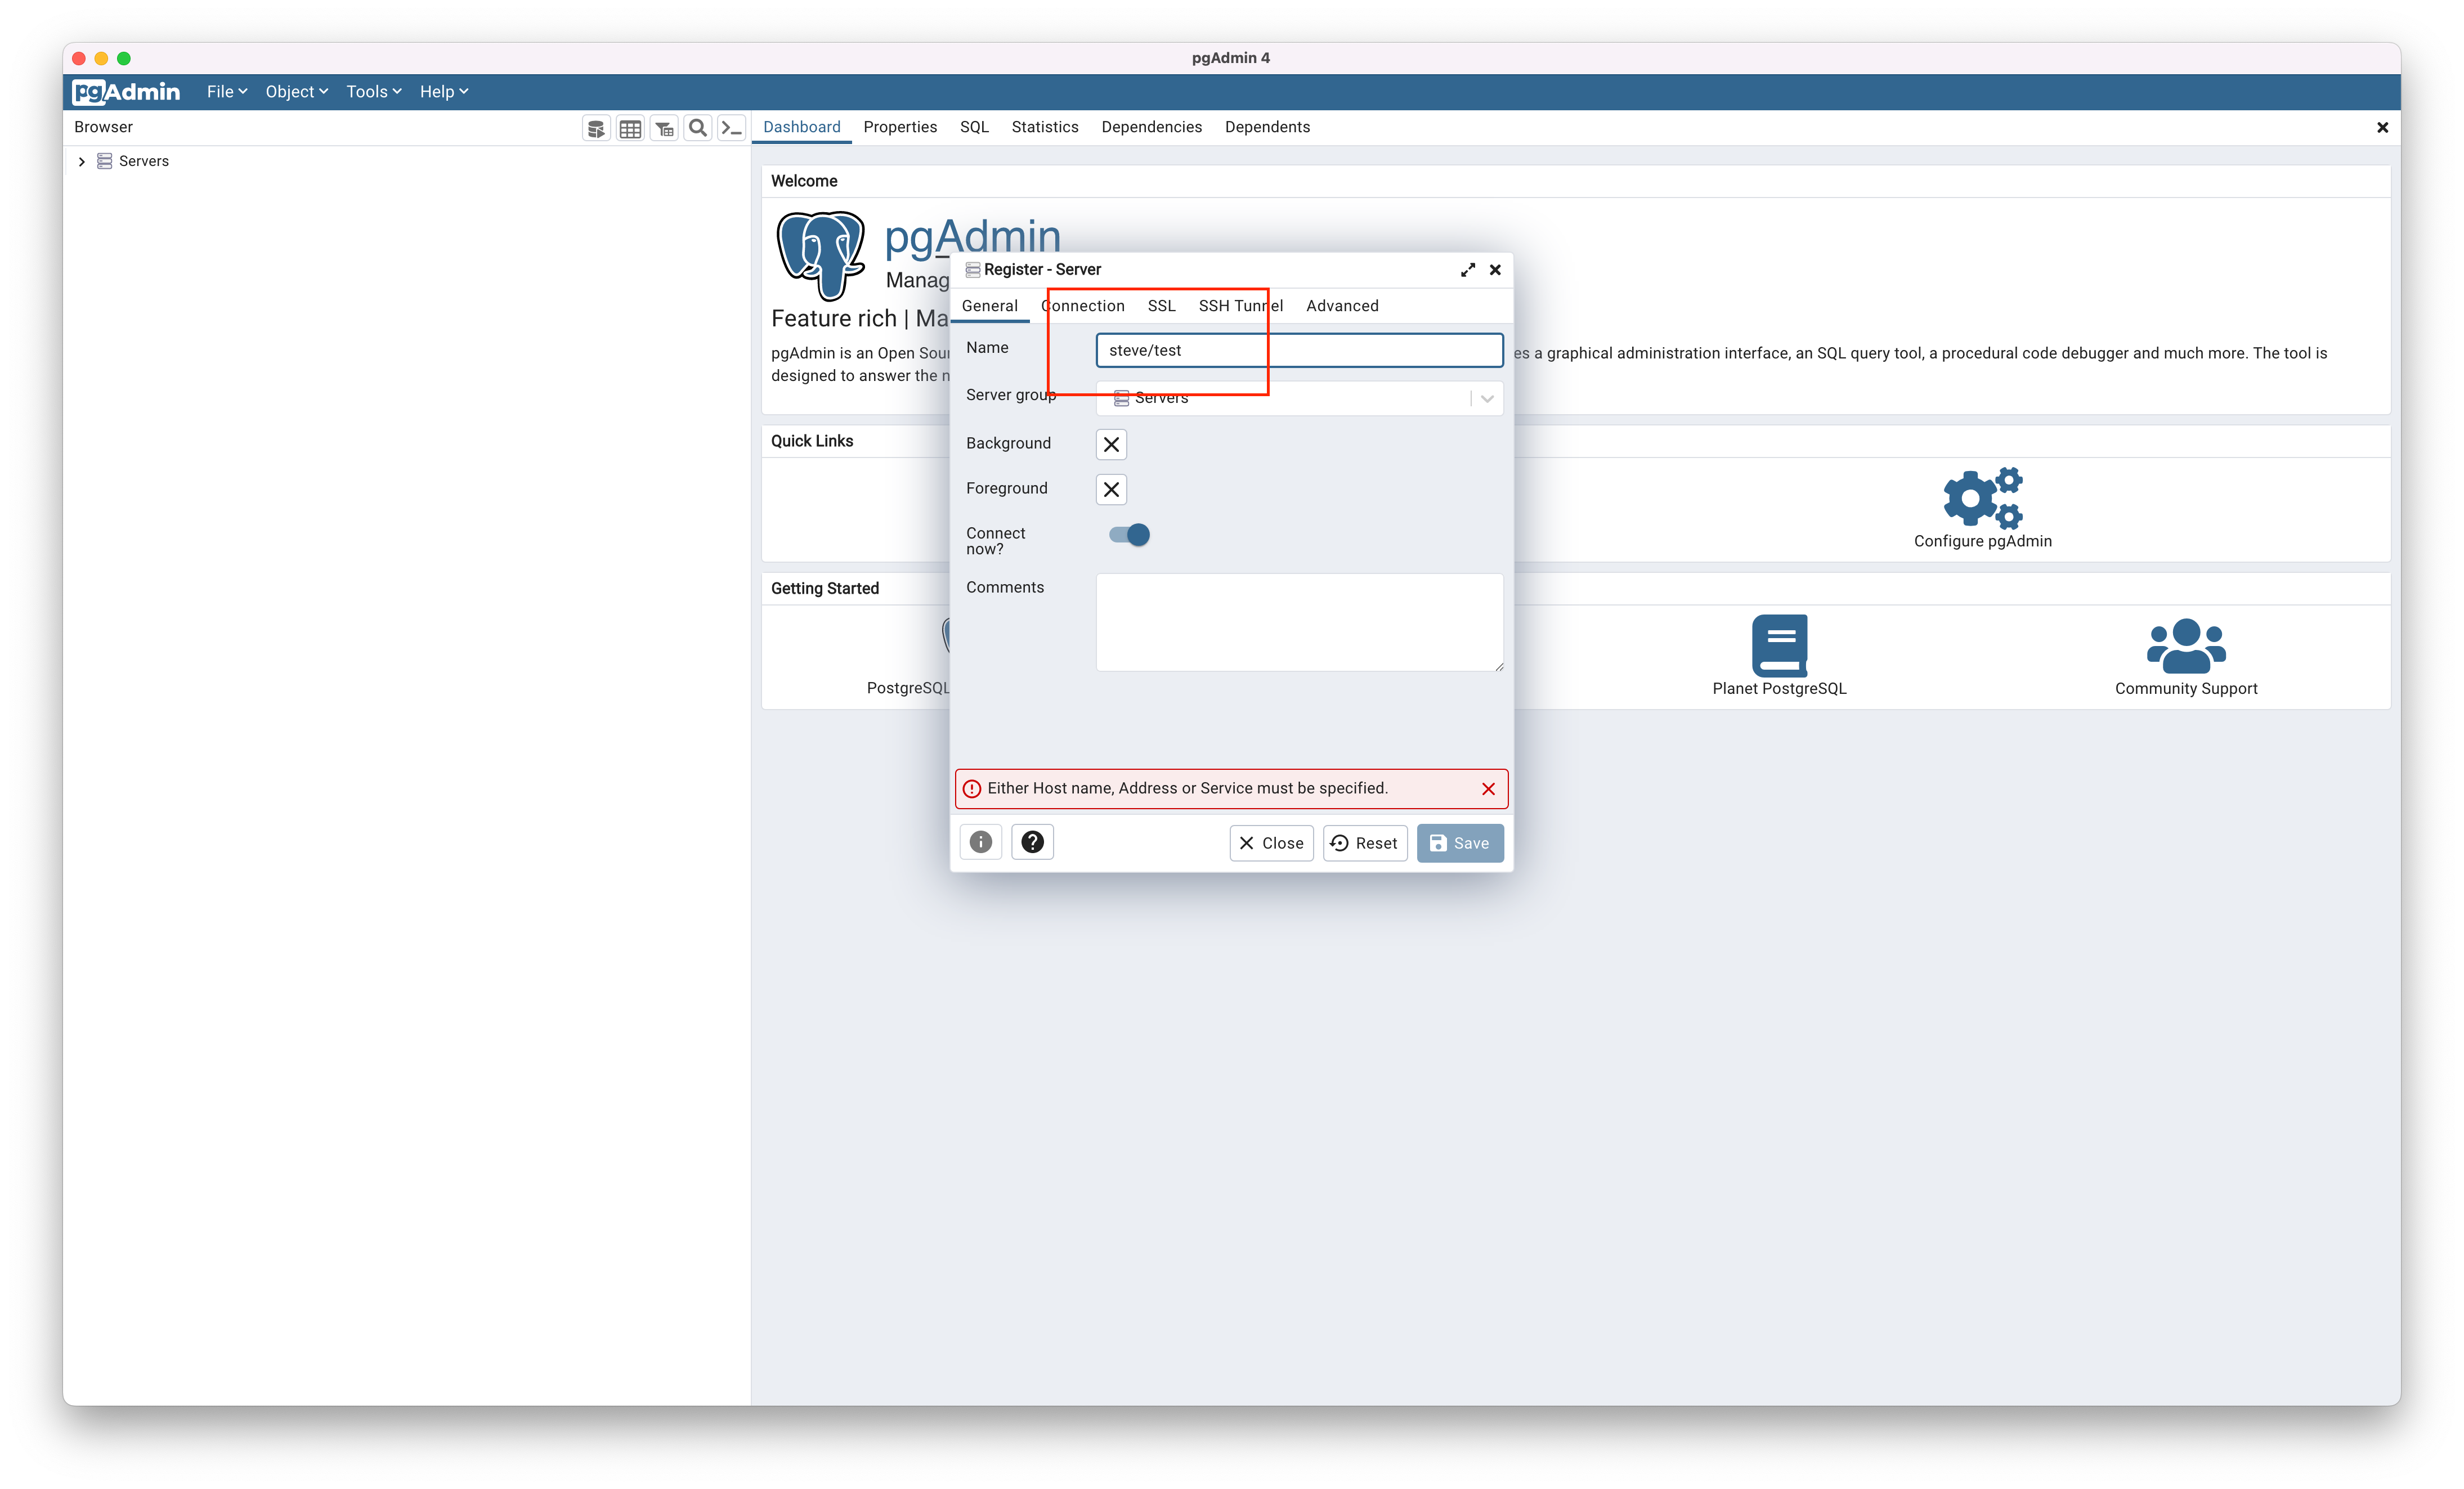Launch the PSQL terminal icon
2464x1489 pixels.
(x=732, y=128)
